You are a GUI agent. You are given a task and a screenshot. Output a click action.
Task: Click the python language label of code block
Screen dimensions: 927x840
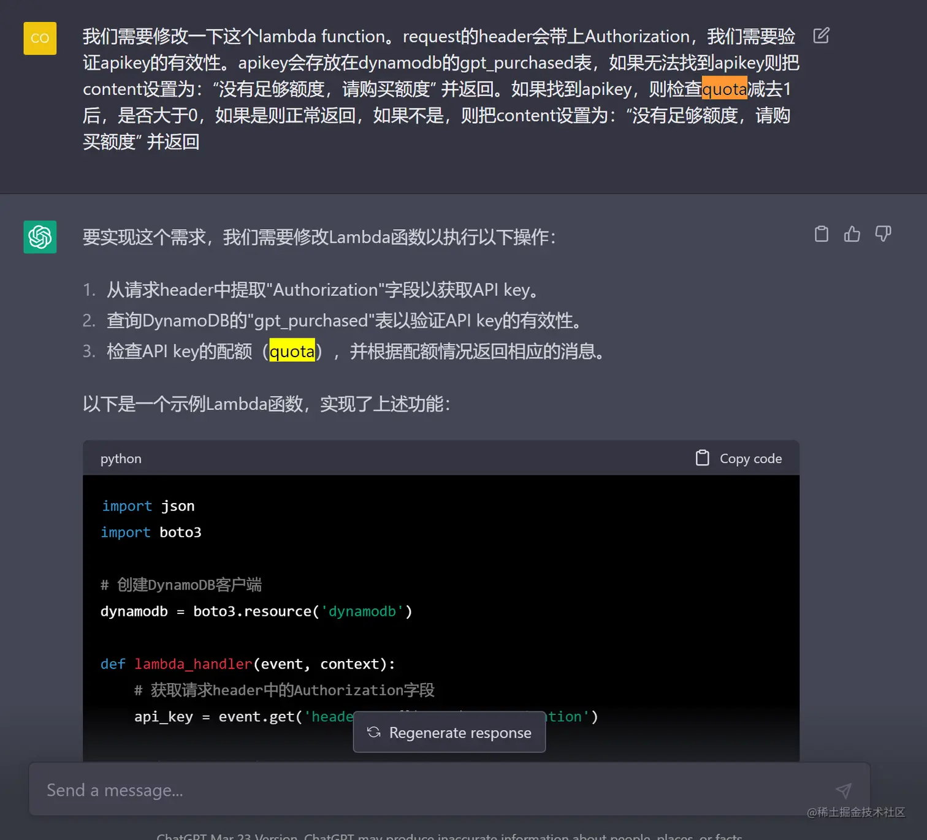click(121, 459)
